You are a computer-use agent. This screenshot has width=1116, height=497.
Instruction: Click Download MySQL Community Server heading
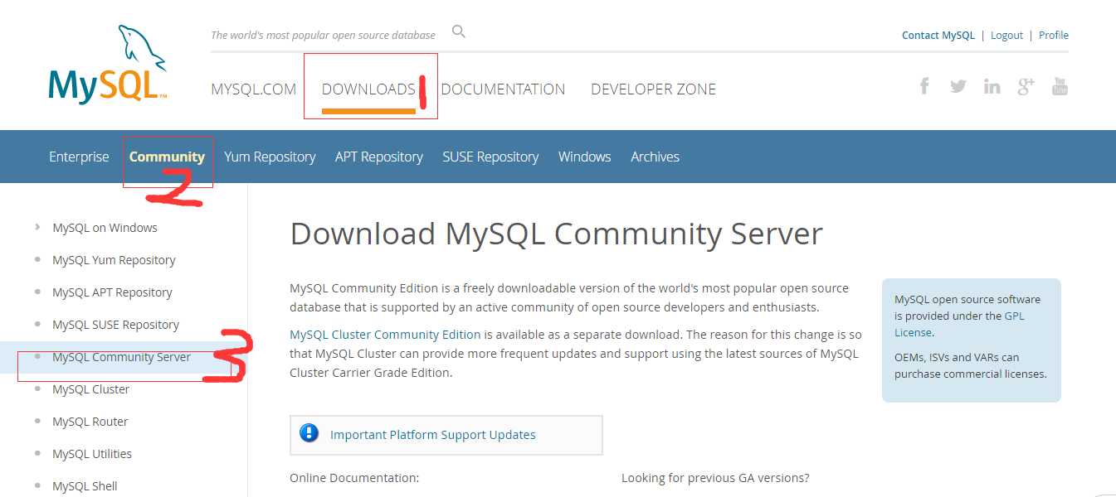[x=556, y=234]
